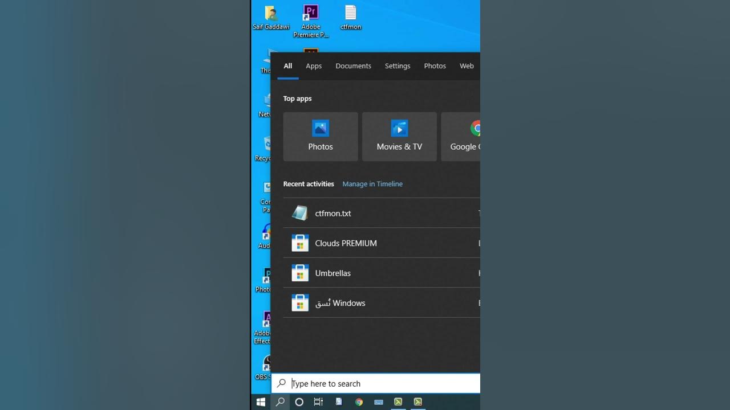Open the Umbrellas recent activity
Image resolution: width=730 pixels, height=410 pixels.
(382, 273)
